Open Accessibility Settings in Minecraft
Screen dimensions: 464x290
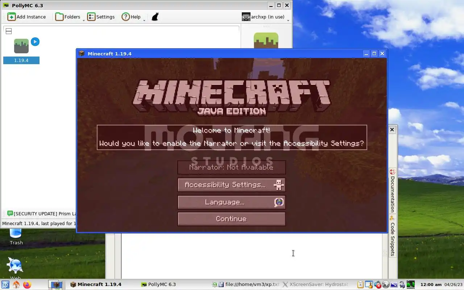tap(231, 185)
